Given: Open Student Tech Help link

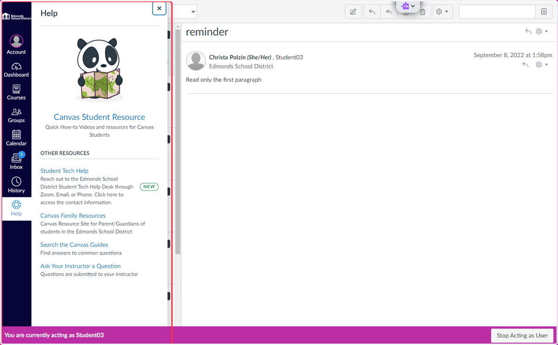Looking at the screenshot, I should coord(64,171).
